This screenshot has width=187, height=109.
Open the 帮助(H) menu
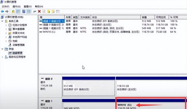(39, 7)
